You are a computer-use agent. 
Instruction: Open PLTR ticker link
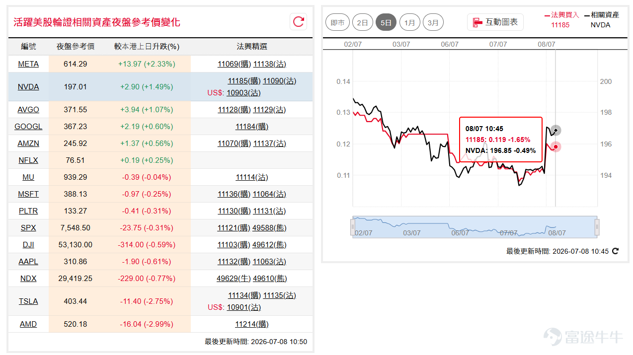click(x=28, y=211)
